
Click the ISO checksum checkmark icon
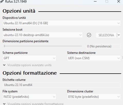point(89,35)
